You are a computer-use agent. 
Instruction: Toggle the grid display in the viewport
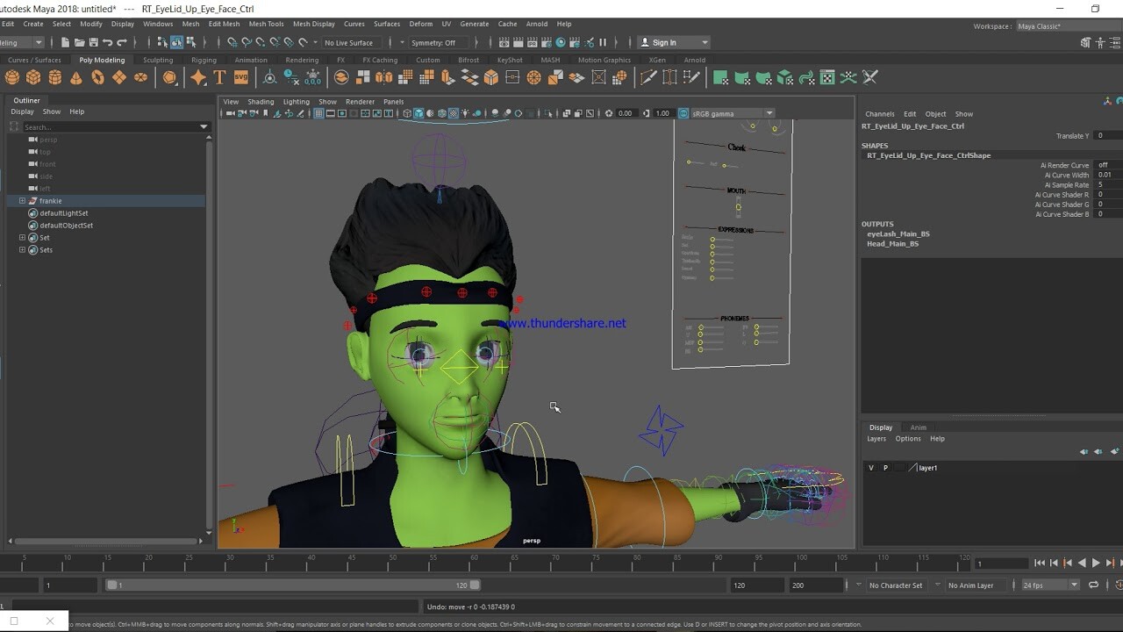[x=318, y=114]
